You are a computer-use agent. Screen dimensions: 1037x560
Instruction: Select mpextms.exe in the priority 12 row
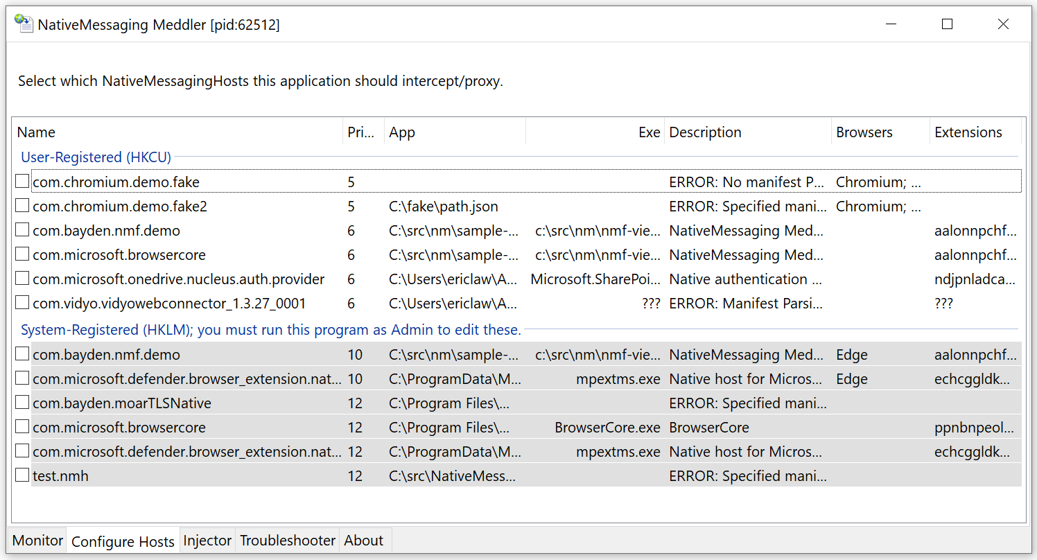pyautogui.click(x=618, y=452)
